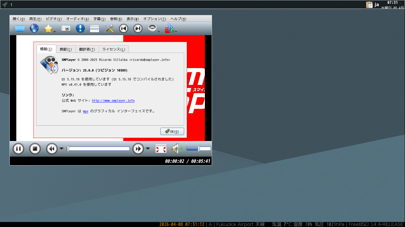
Task: Fast forward using the round double-arrow button
Action: pyautogui.click(x=138, y=148)
